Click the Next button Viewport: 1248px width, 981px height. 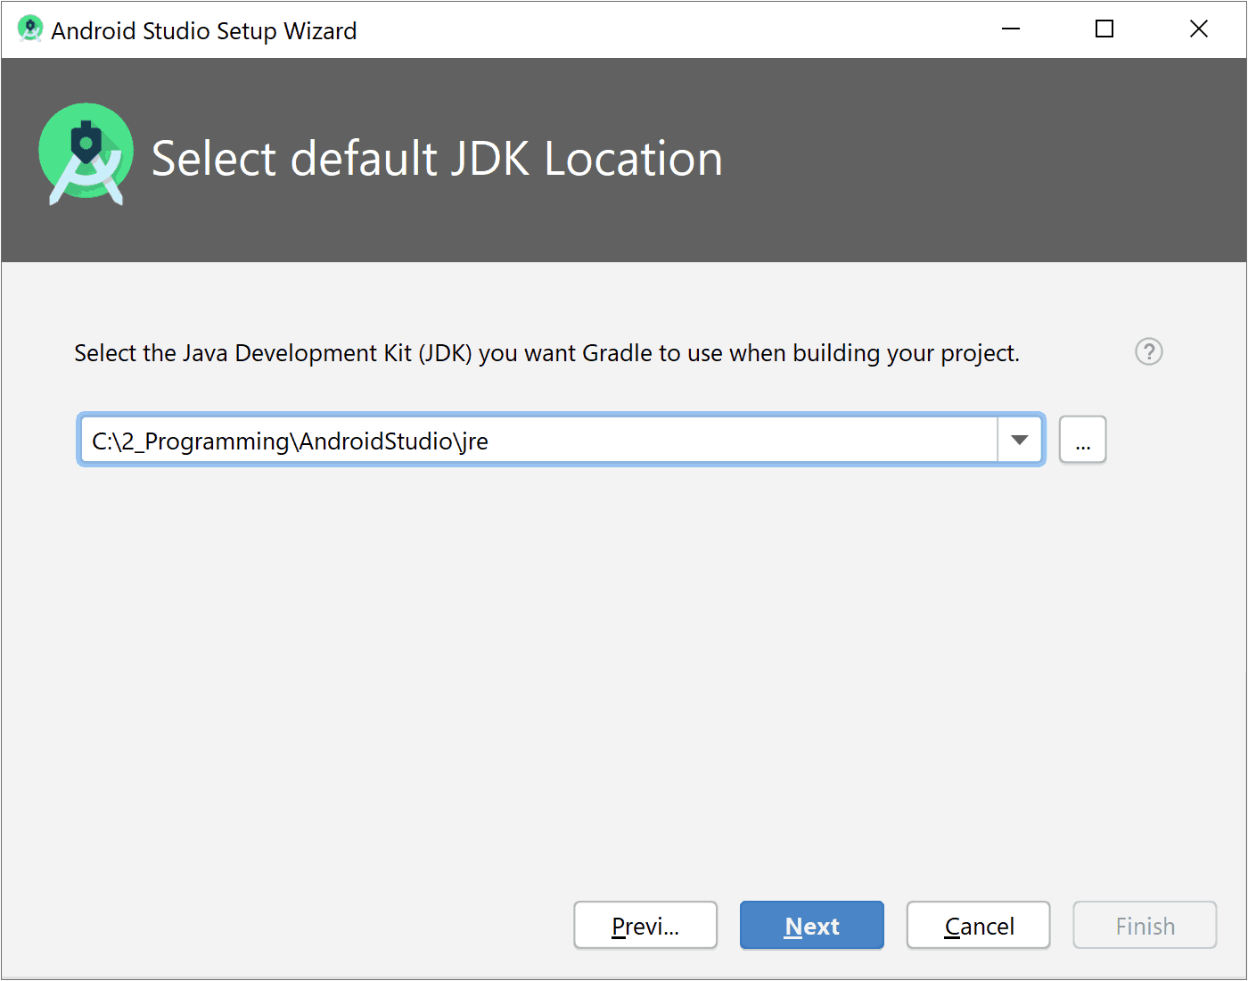[x=812, y=926]
